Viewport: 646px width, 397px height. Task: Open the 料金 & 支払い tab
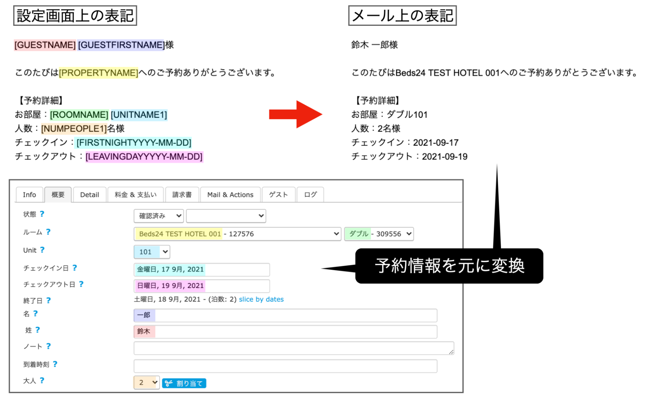[135, 194]
